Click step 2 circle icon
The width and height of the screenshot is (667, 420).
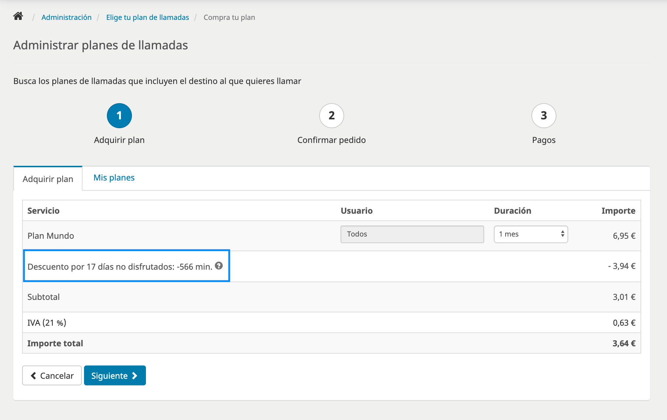coord(332,116)
